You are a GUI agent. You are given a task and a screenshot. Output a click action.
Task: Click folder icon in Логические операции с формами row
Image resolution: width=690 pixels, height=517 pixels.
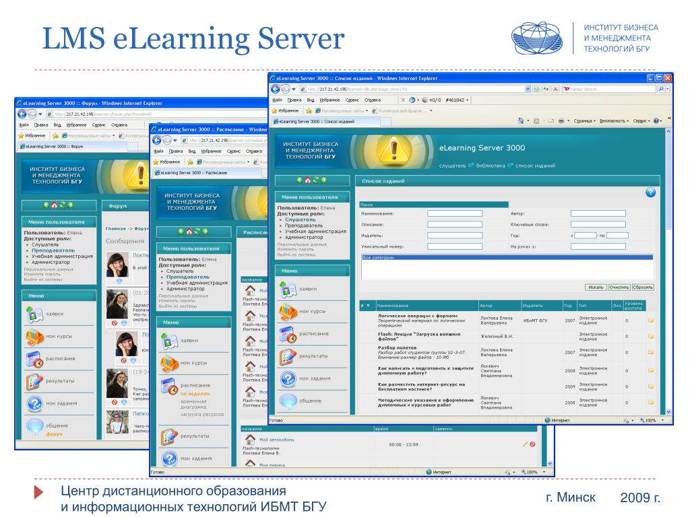tap(651, 320)
